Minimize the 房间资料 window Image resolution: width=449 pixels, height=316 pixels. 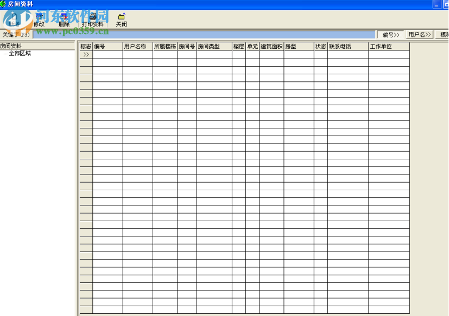pos(437,4)
